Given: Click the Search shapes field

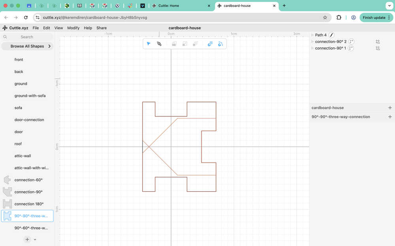Looking at the screenshot, I should point(27,37).
